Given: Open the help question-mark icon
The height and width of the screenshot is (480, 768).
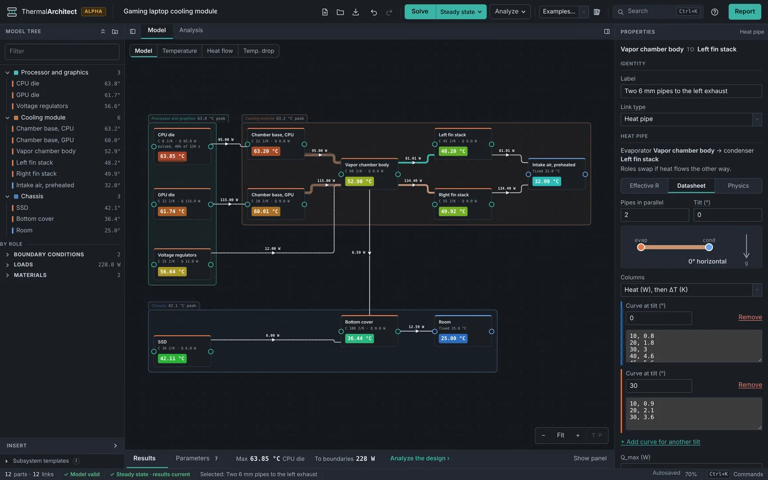Looking at the screenshot, I should pos(715,12).
